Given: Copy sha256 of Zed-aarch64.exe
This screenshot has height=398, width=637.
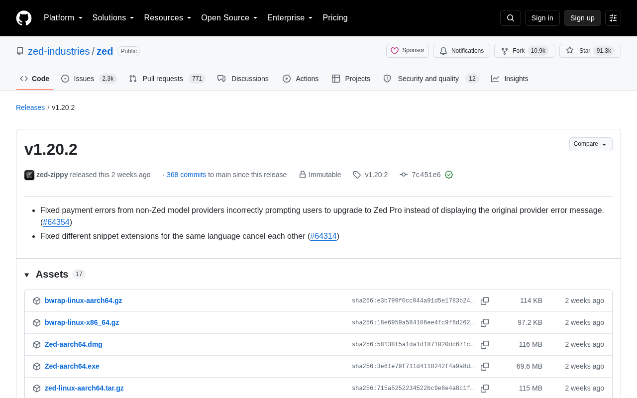Looking at the screenshot, I should pos(485,367).
